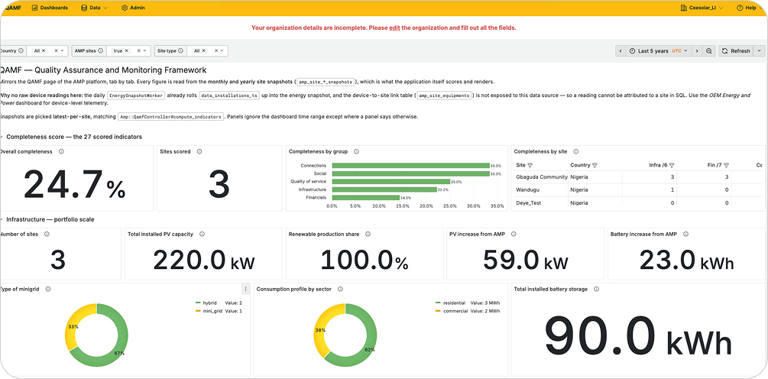Show info for Renewable production share
Screen dimensions: 768x379
368,235
